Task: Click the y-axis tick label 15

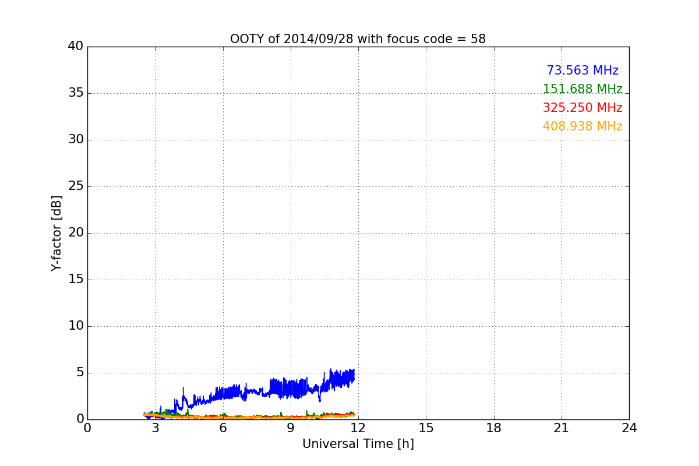Action: pos(76,280)
